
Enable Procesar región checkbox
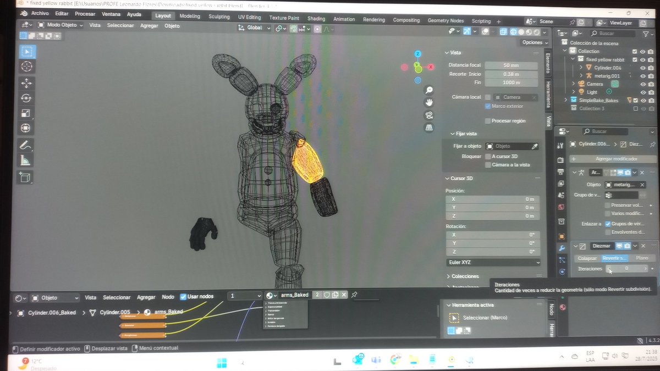(488, 121)
